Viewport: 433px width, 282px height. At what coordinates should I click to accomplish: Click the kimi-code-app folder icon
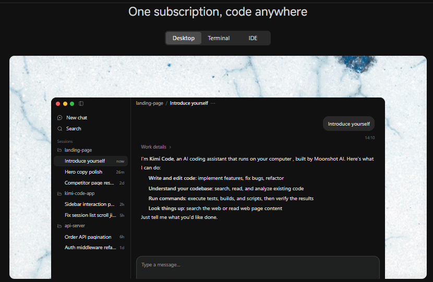click(59, 193)
